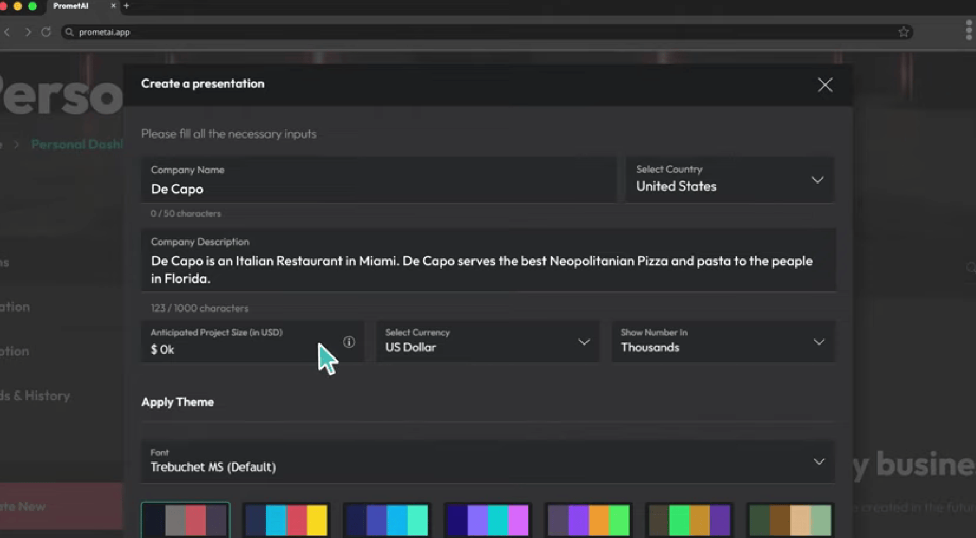Screen dimensions: 976x538
Task: Click into the Company Description text area
Action: pyautogui.click(x=488, y=260)
